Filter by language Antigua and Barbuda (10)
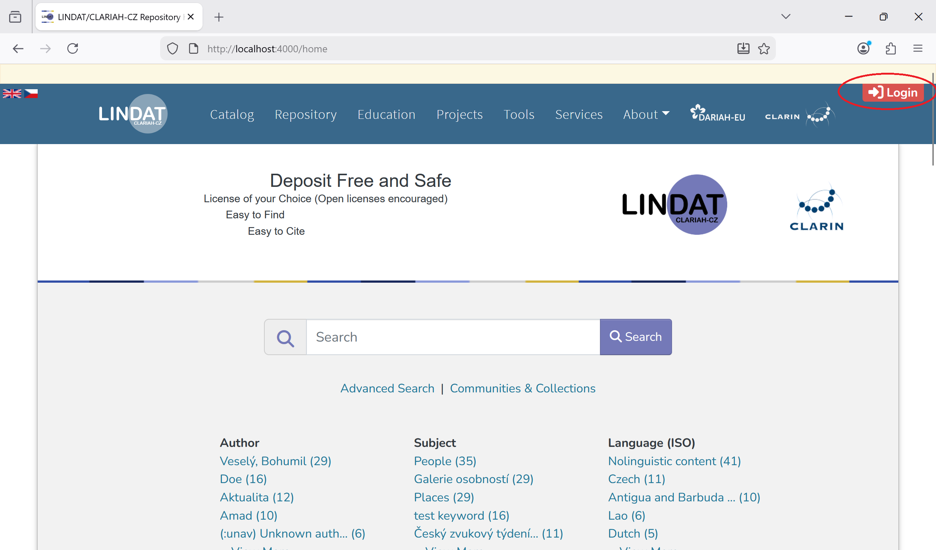Viewport: 936px width, 550px height. 684,497
